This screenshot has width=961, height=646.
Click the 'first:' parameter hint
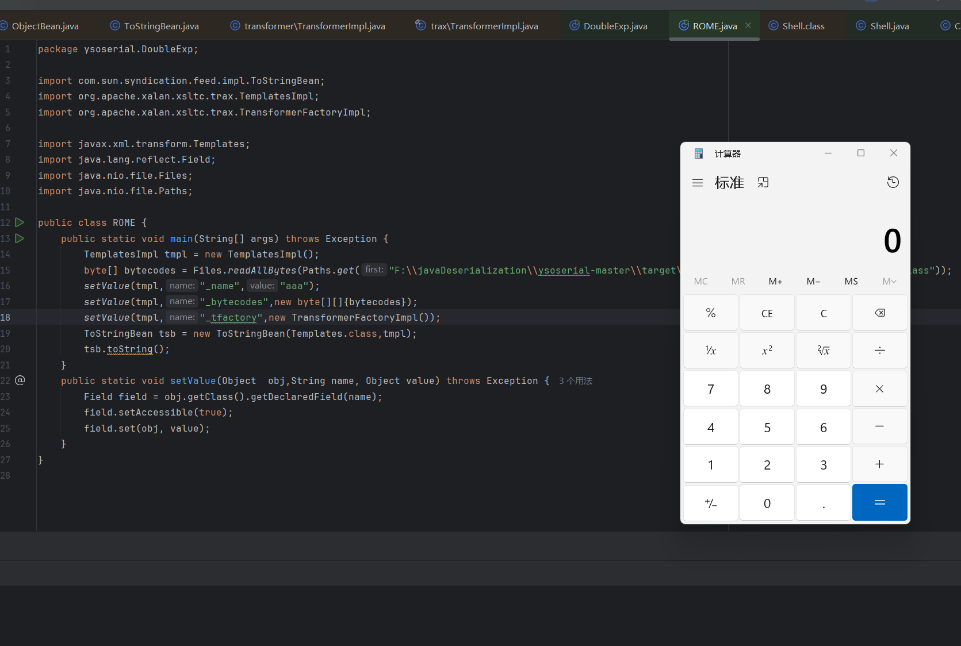[x=374, y=270]
